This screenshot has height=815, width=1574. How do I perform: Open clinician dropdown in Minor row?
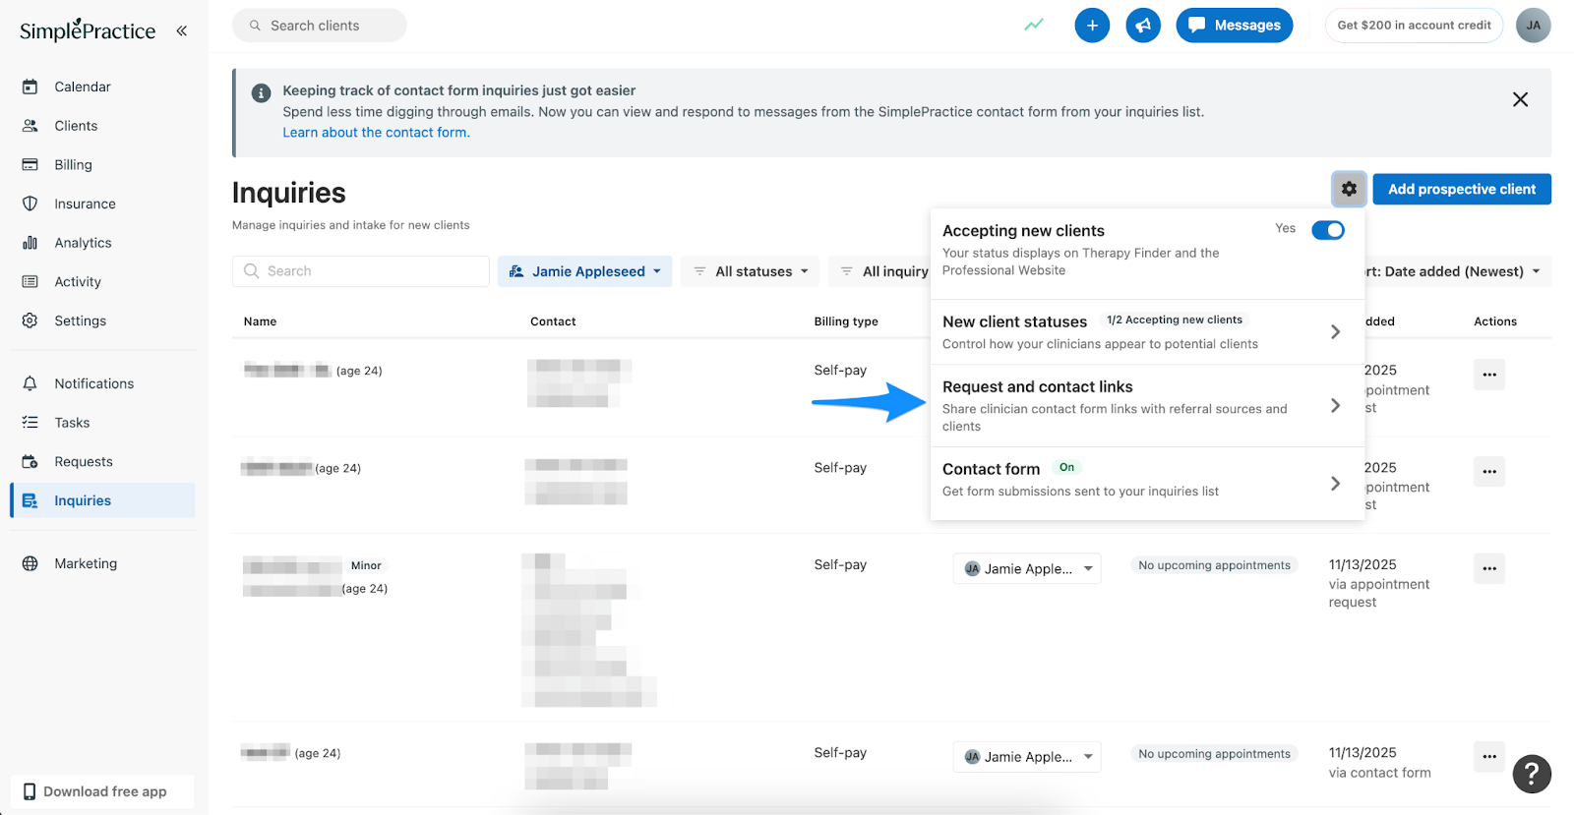coord(1027,568)
